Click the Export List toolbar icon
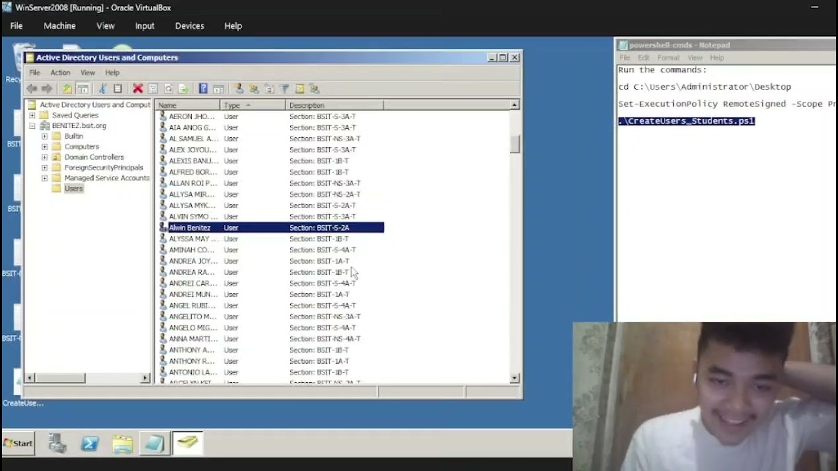 [183, 88]
